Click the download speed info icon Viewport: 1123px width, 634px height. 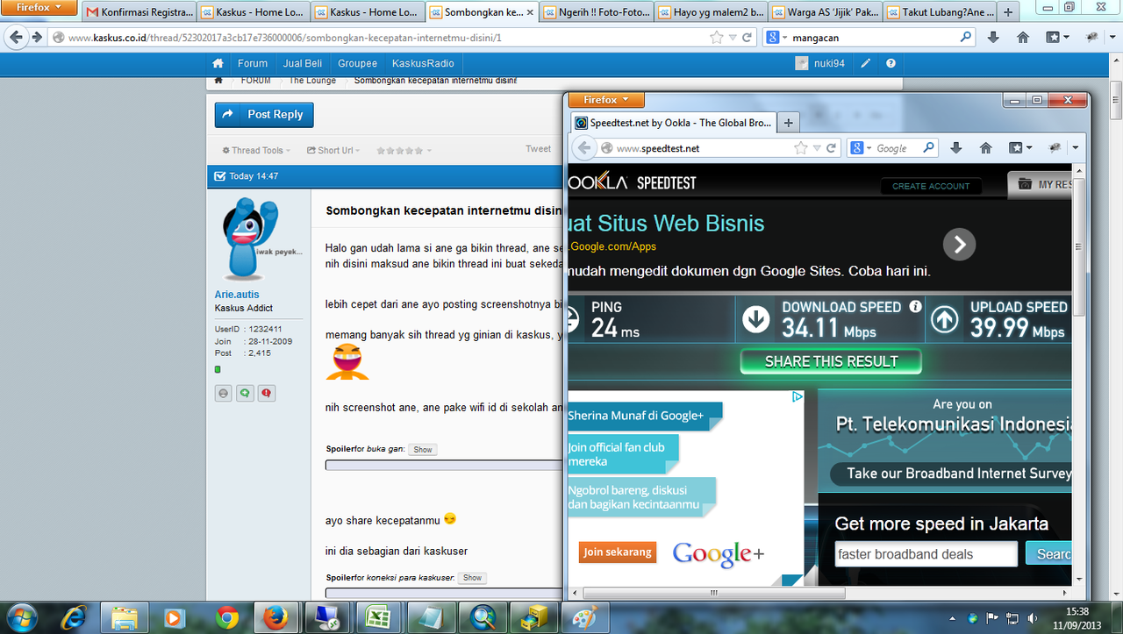click(x=915, y=307)
